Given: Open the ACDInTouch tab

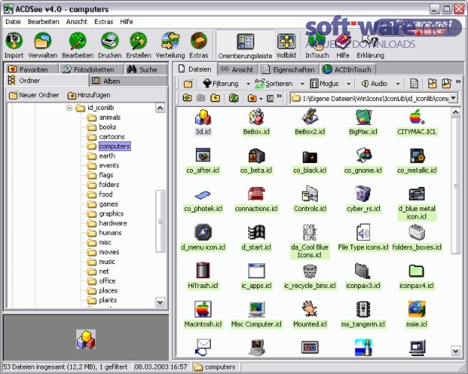Looking at the screenshot, I should tap(348, 70).
